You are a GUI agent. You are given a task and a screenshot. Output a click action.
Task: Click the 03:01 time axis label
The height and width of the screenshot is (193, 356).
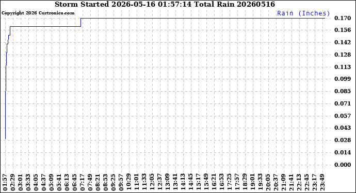(x=21, y=182)
